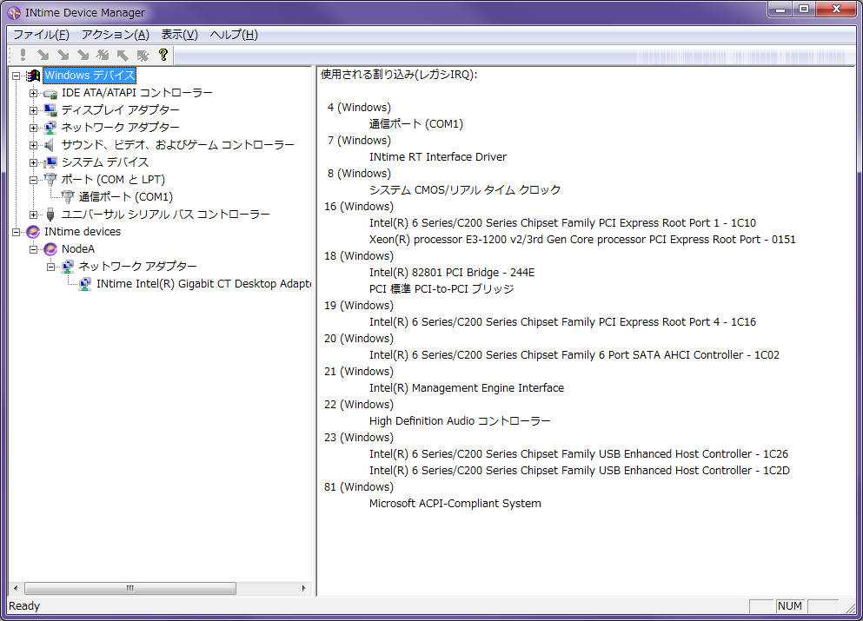Expand the IDE ATA/ATAPI コントローラー node
863x621 pixels.
click(x=34, y=94)
